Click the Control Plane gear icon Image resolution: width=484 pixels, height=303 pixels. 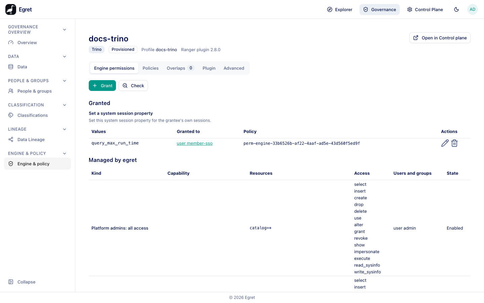[410, 9]
